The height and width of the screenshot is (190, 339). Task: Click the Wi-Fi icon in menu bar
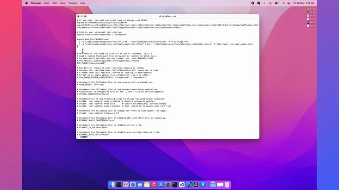point(284,3)
